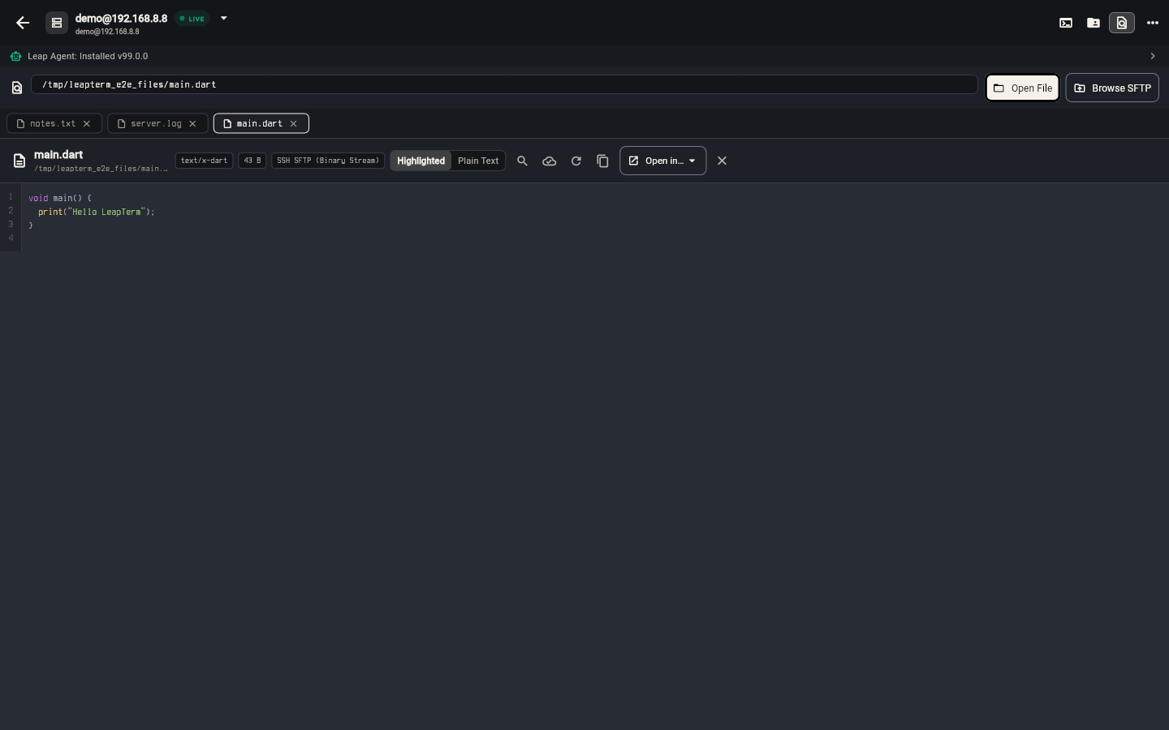1169x730 pixels.
Task: Click the server host icon
Action: (x=57, y=23)
